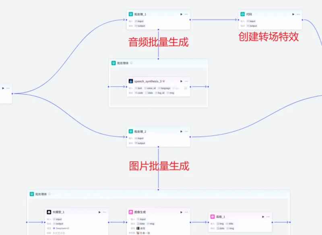Click the right output port of 批处理_1
Screen dimensions: 322x235
pos(190,20)
